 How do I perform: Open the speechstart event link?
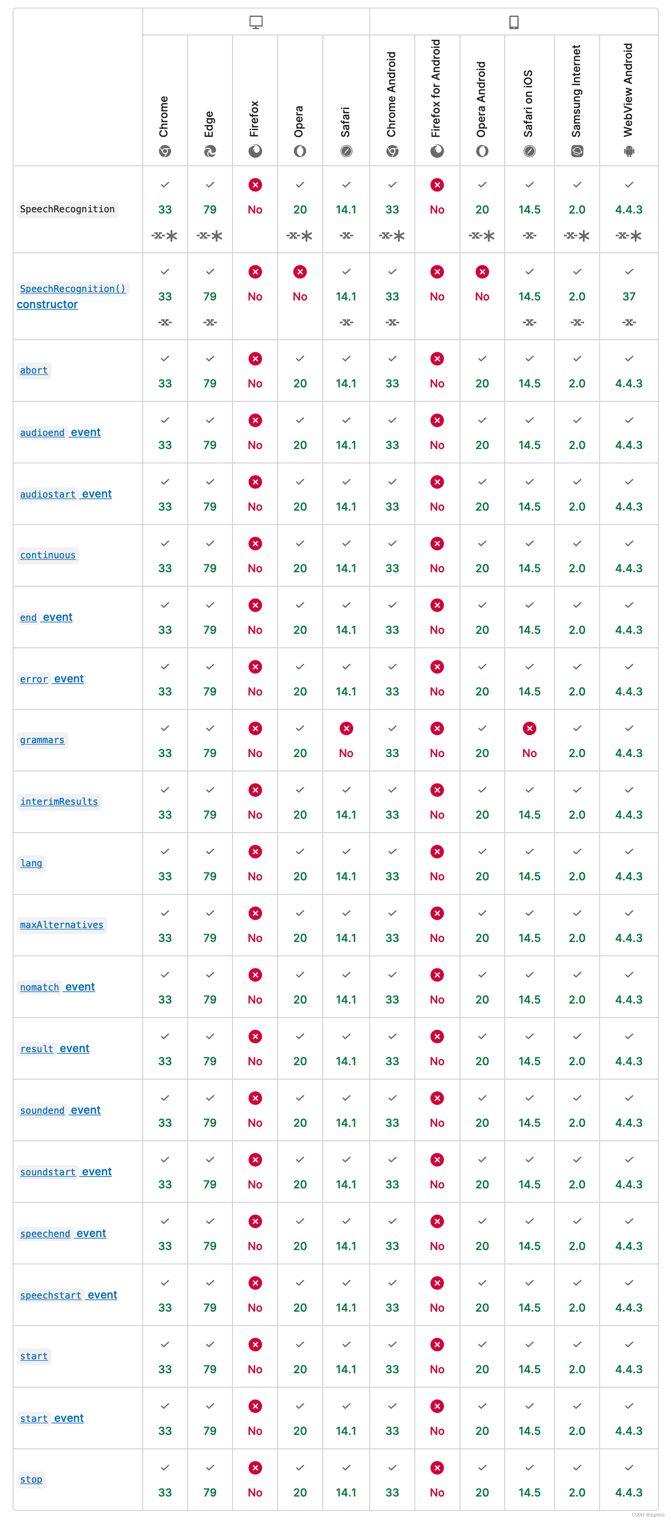click(68, 1295)
